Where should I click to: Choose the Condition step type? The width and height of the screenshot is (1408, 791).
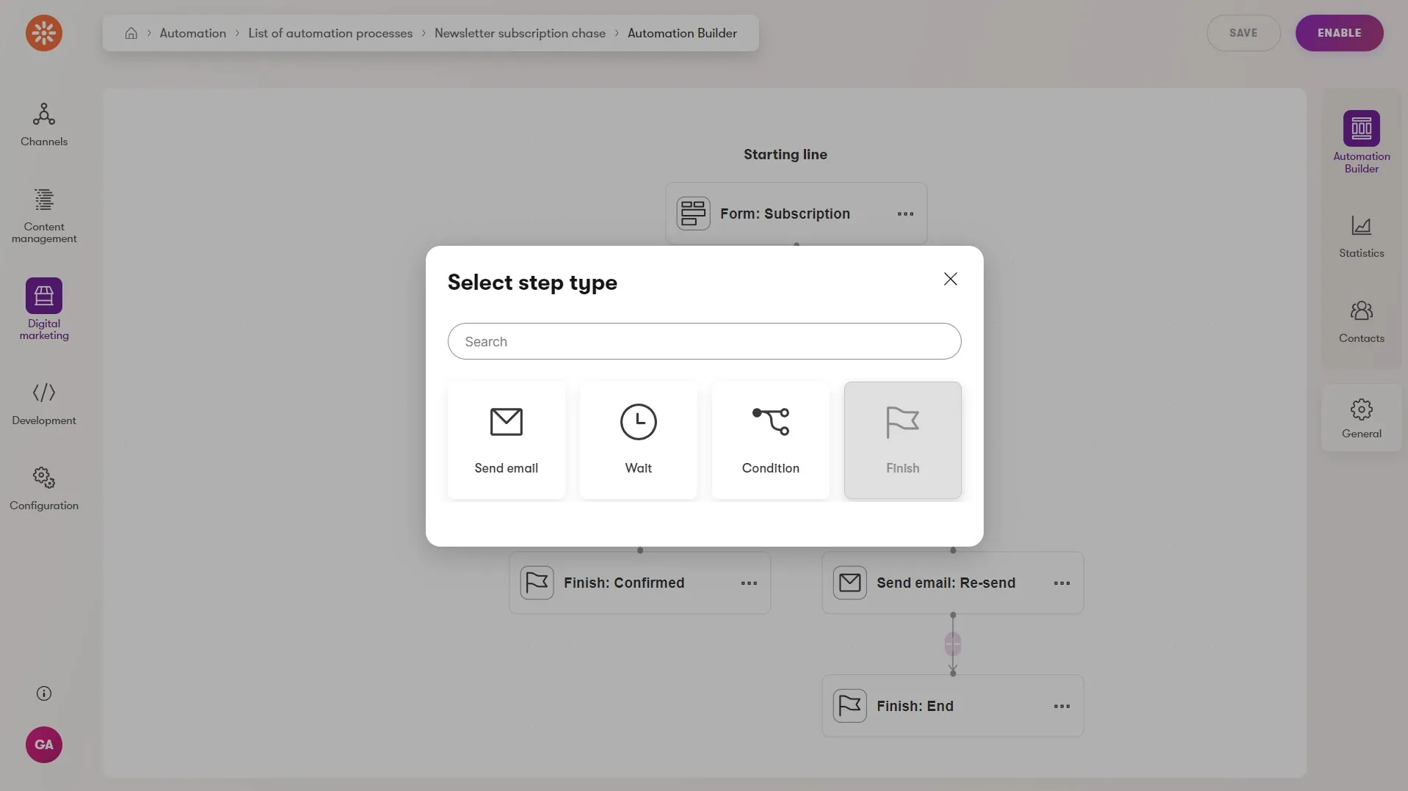tap(771, 440)
